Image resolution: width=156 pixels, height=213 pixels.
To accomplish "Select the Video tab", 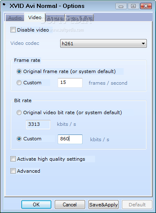I will 35,17.
